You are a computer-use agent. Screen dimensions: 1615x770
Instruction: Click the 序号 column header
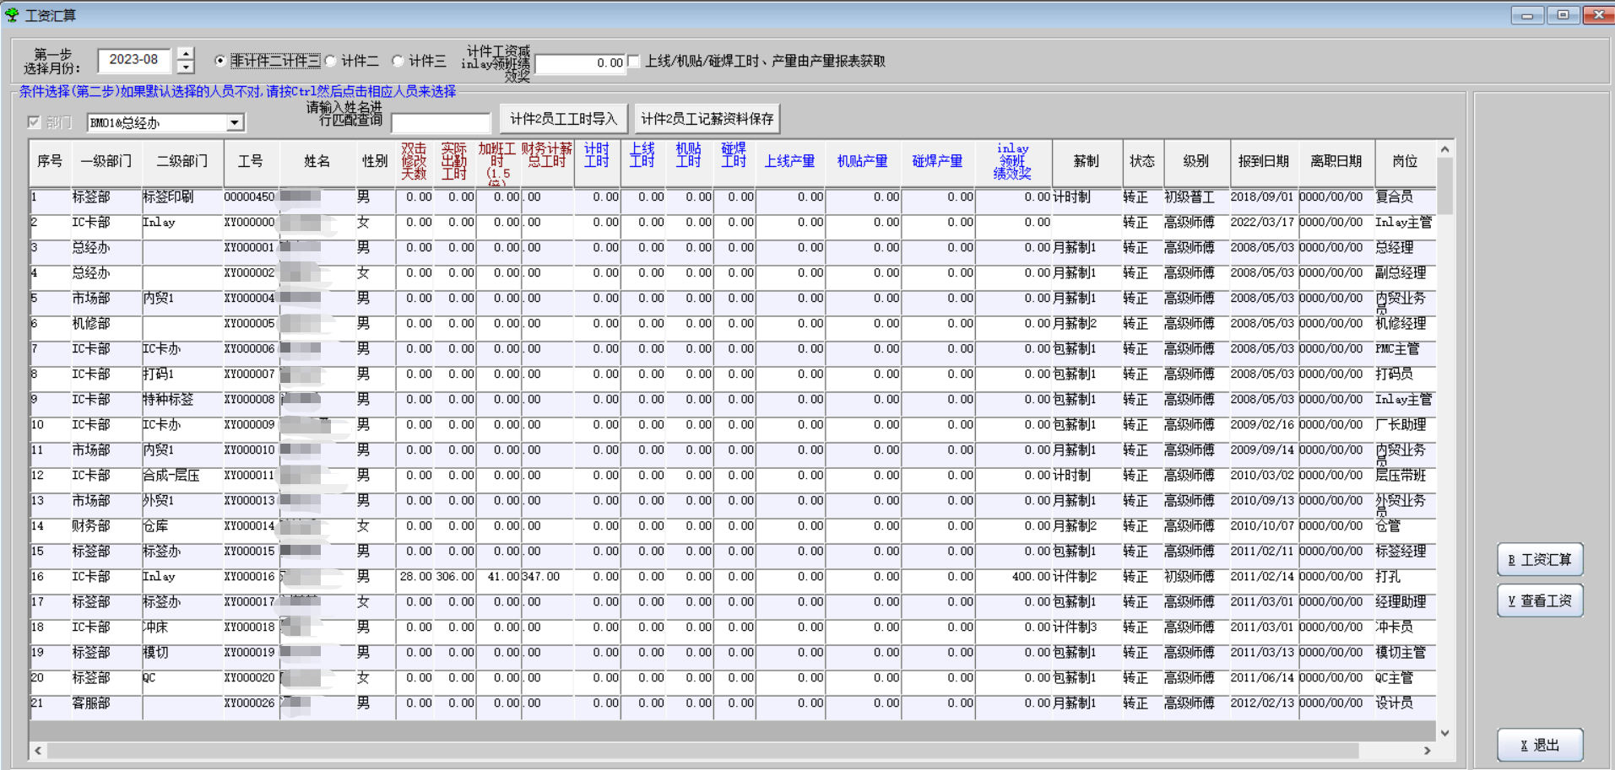click(x=50, y=162)
